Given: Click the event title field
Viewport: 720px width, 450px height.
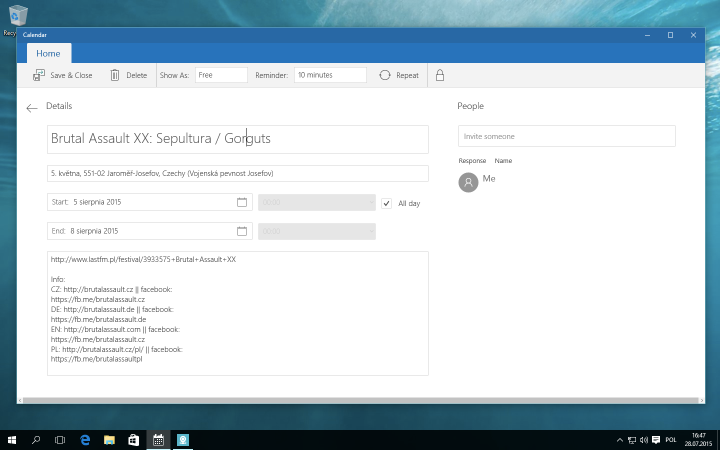Looking at the screenshot, I should point(237,139).
